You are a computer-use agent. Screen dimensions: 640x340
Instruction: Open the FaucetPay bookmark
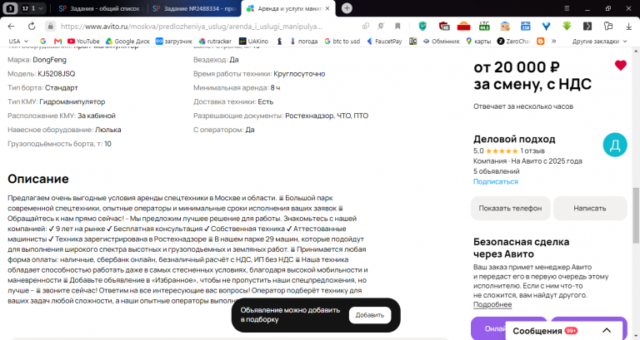384,41
